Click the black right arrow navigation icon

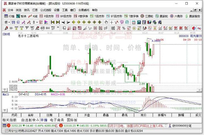[68, 22]
